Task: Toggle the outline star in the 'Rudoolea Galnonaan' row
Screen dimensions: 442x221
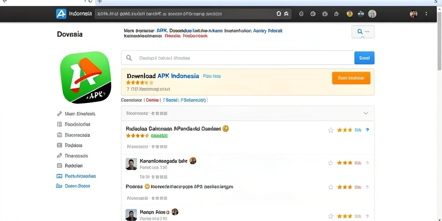Action: pyautogui.click(x=331, y=130)
